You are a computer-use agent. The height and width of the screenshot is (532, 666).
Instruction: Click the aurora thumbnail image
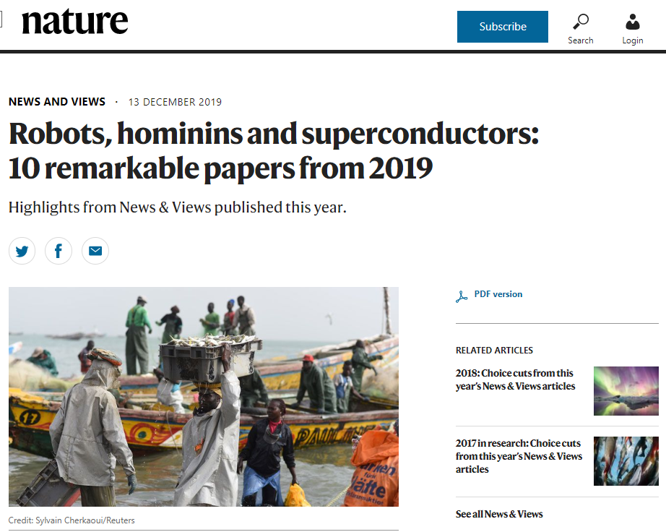(626, 391)
